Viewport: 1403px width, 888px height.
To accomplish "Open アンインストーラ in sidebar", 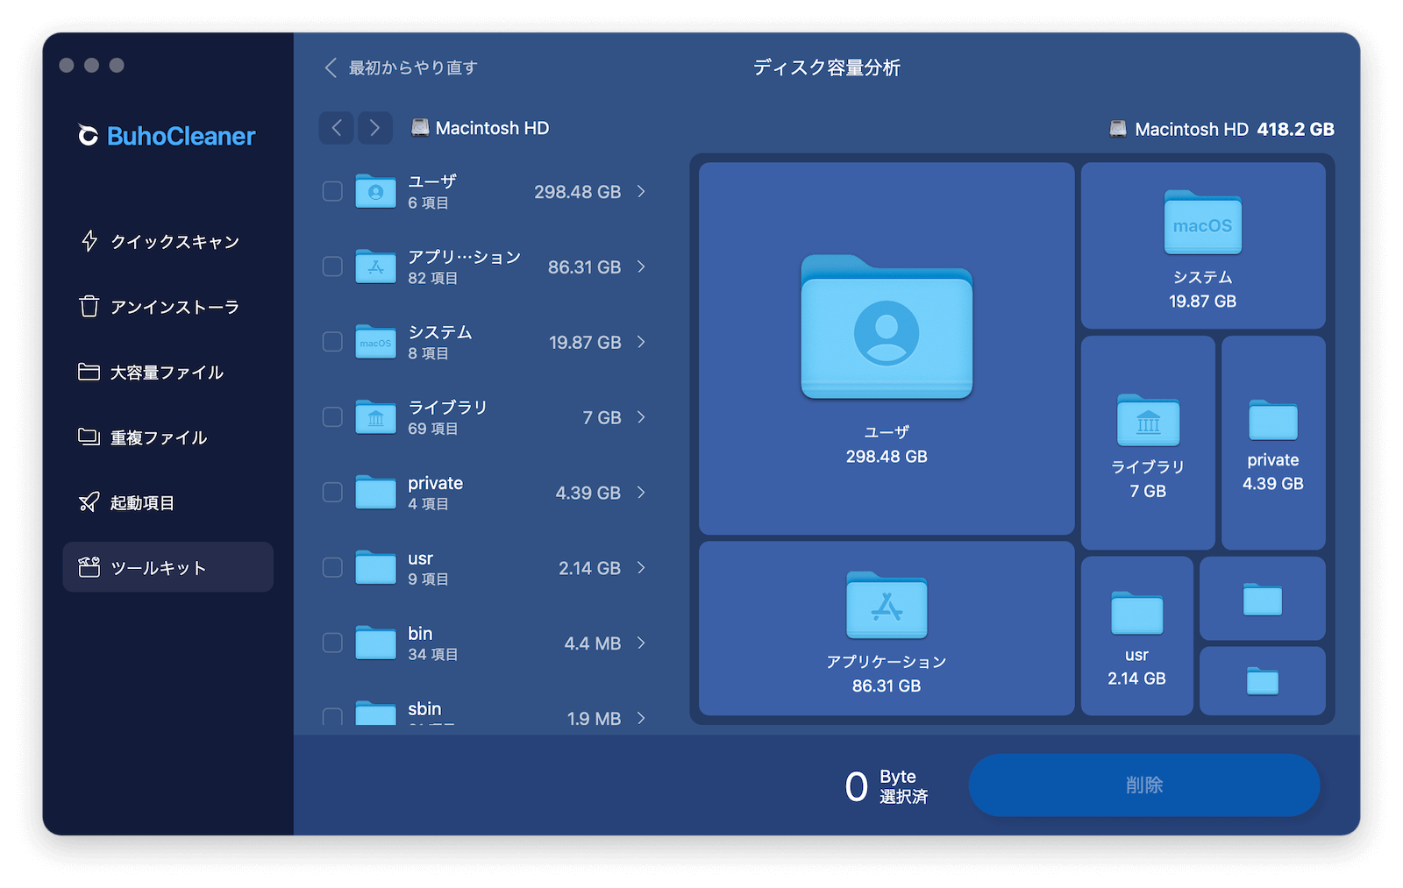I will pyautogui.click(x=168, y=307).
